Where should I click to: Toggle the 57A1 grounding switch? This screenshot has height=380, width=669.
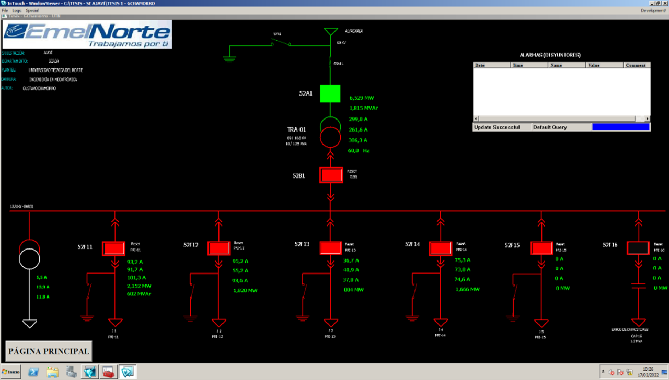[x=281, y=43]
